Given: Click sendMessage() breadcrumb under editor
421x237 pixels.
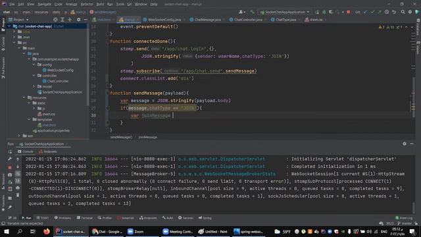Looking at the screenshot, I should pos(121,137).
